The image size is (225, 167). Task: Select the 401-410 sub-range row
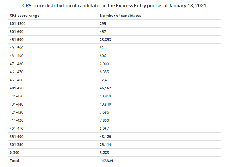(115, 129)
